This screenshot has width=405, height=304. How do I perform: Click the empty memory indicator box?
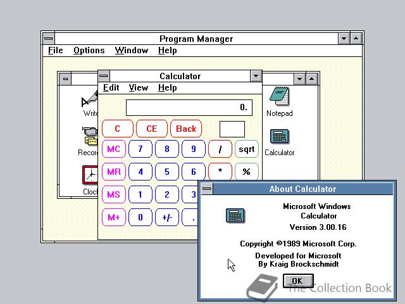(232, 129)
